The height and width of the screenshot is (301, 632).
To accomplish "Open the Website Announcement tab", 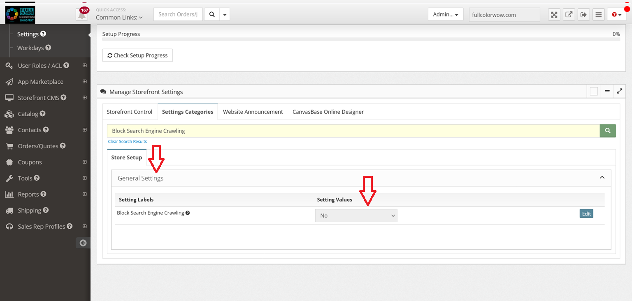I will coord(253,112).
